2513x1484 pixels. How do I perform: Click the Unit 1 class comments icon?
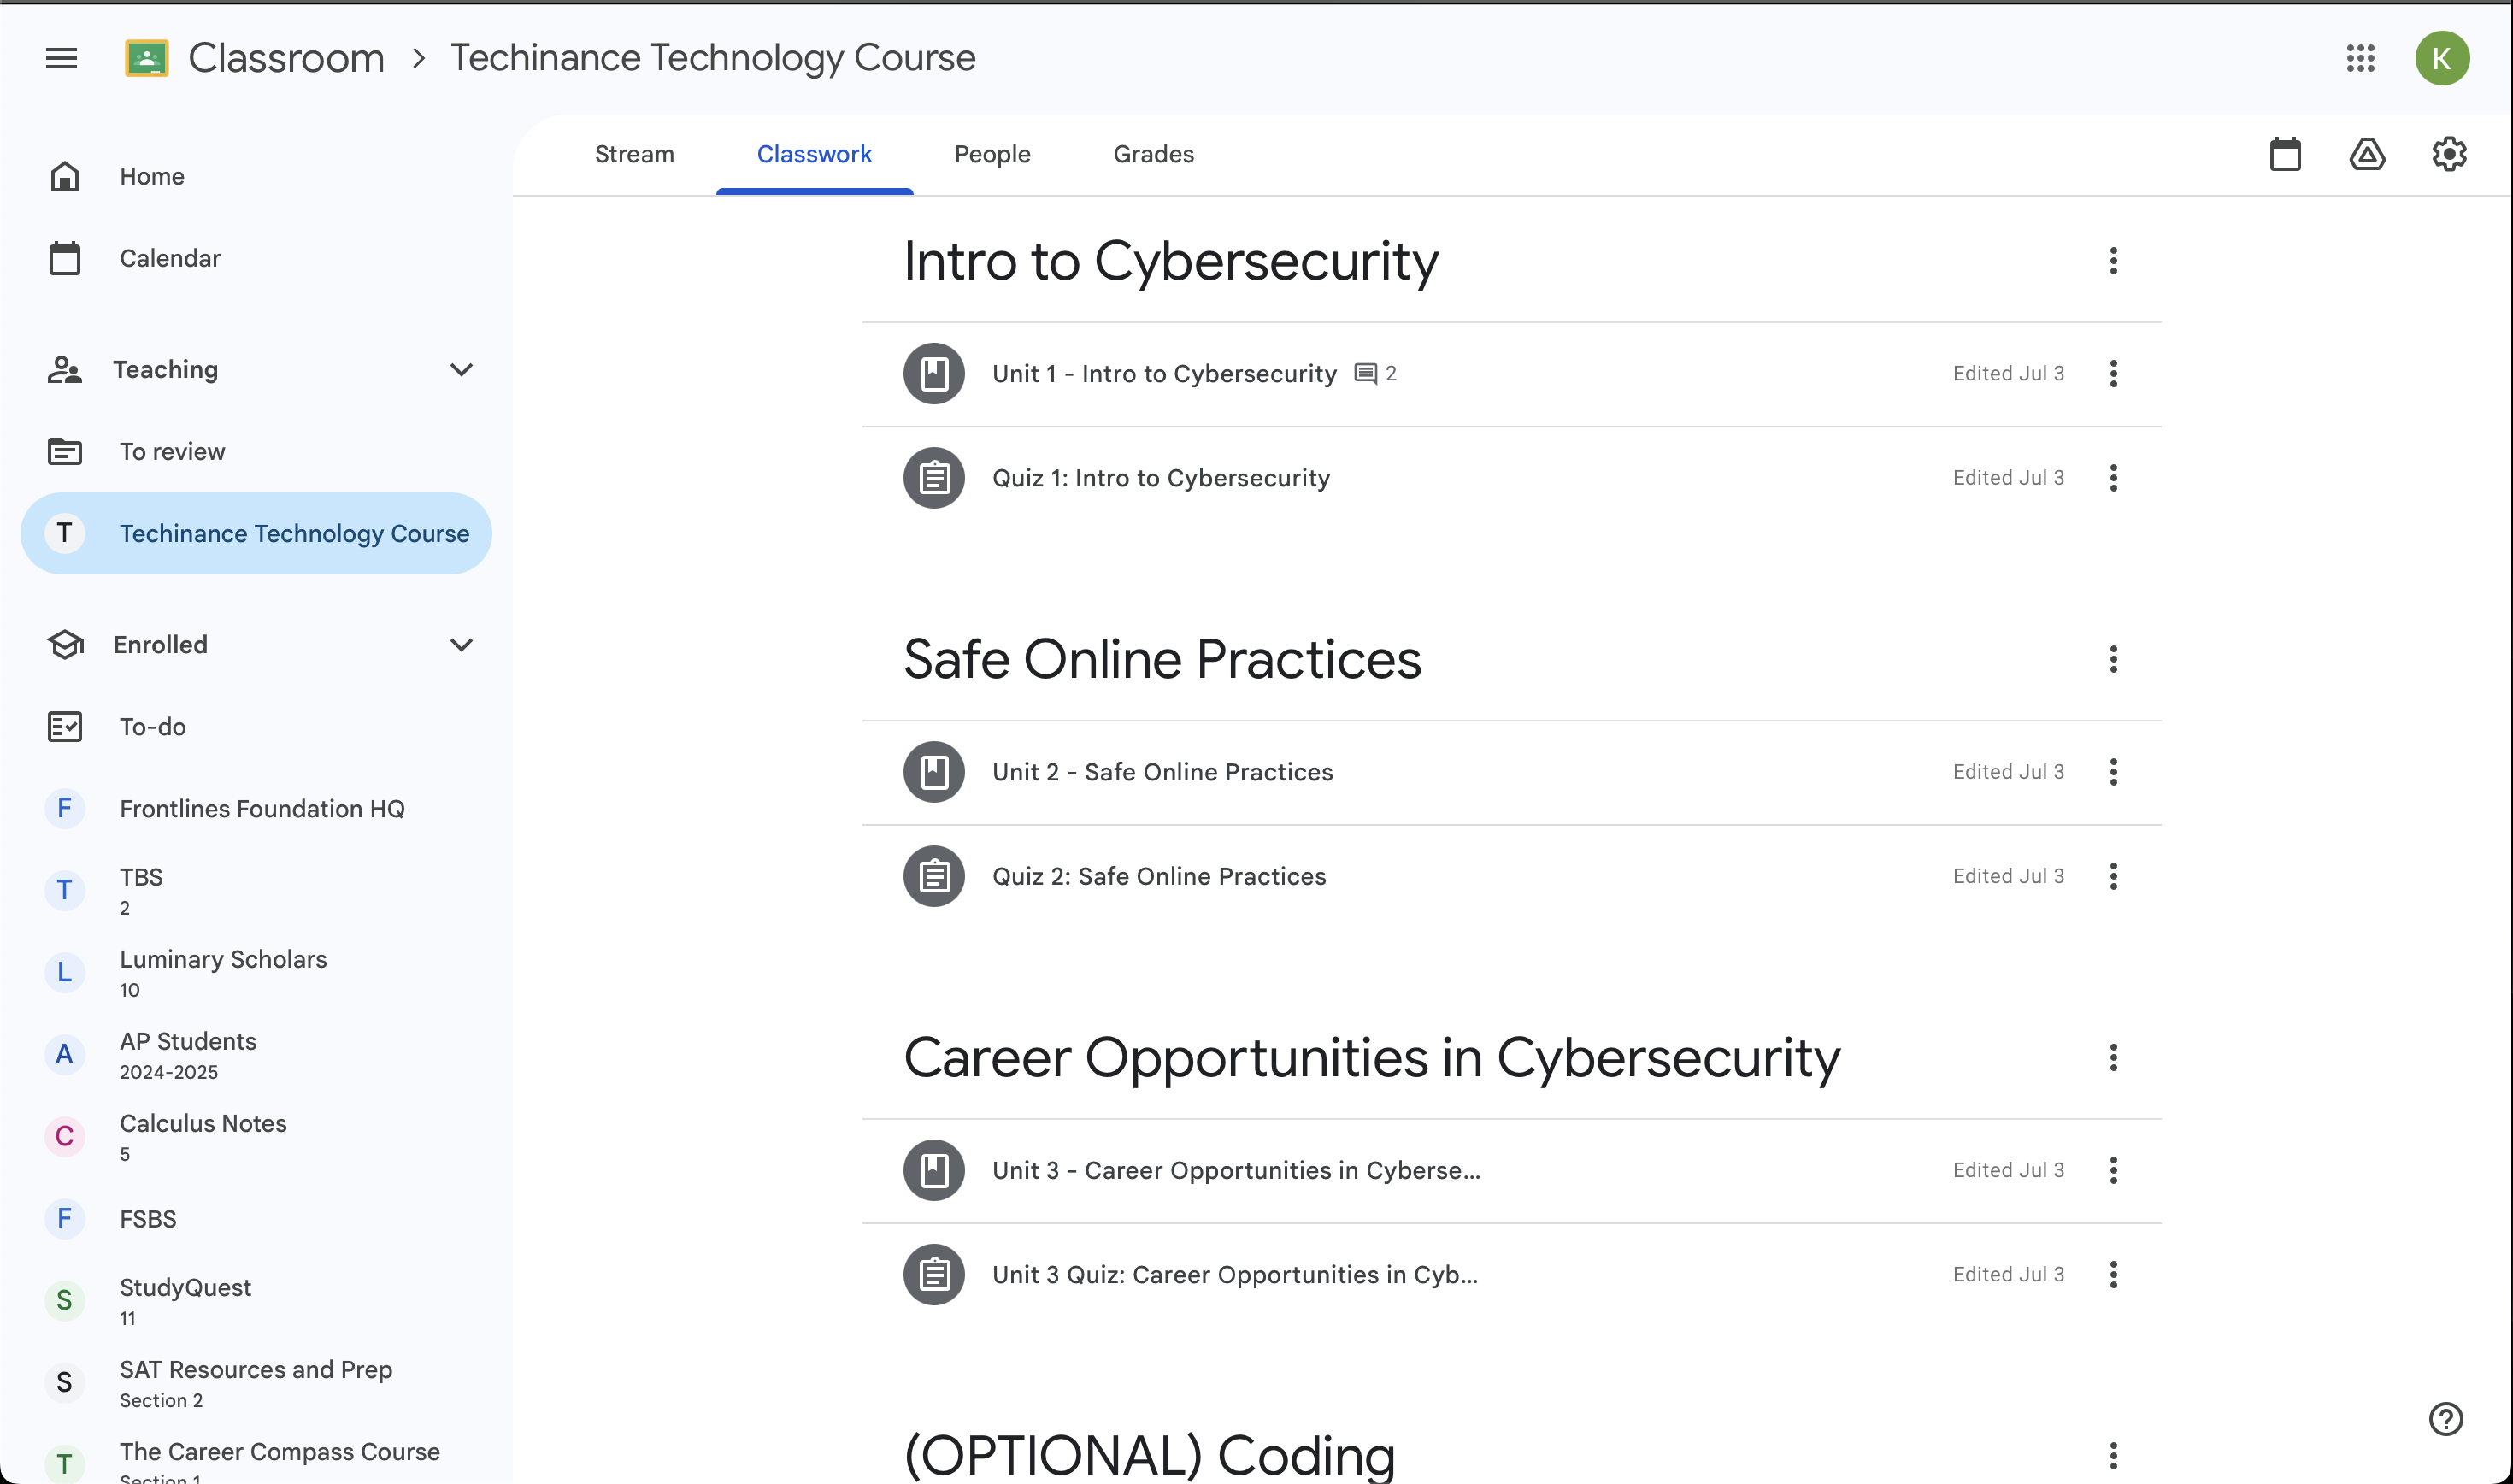coord(1365,374)
